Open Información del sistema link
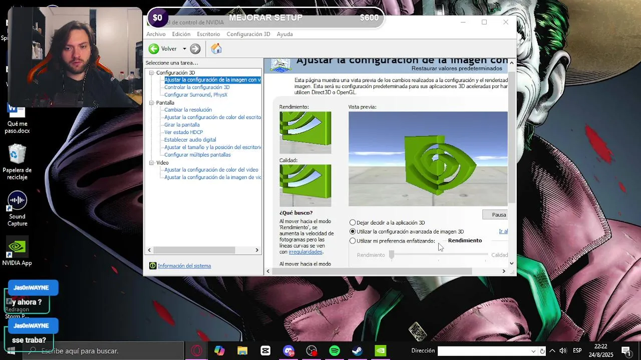The width and height of the screenshot is (641, 360). tap(184, 265)
